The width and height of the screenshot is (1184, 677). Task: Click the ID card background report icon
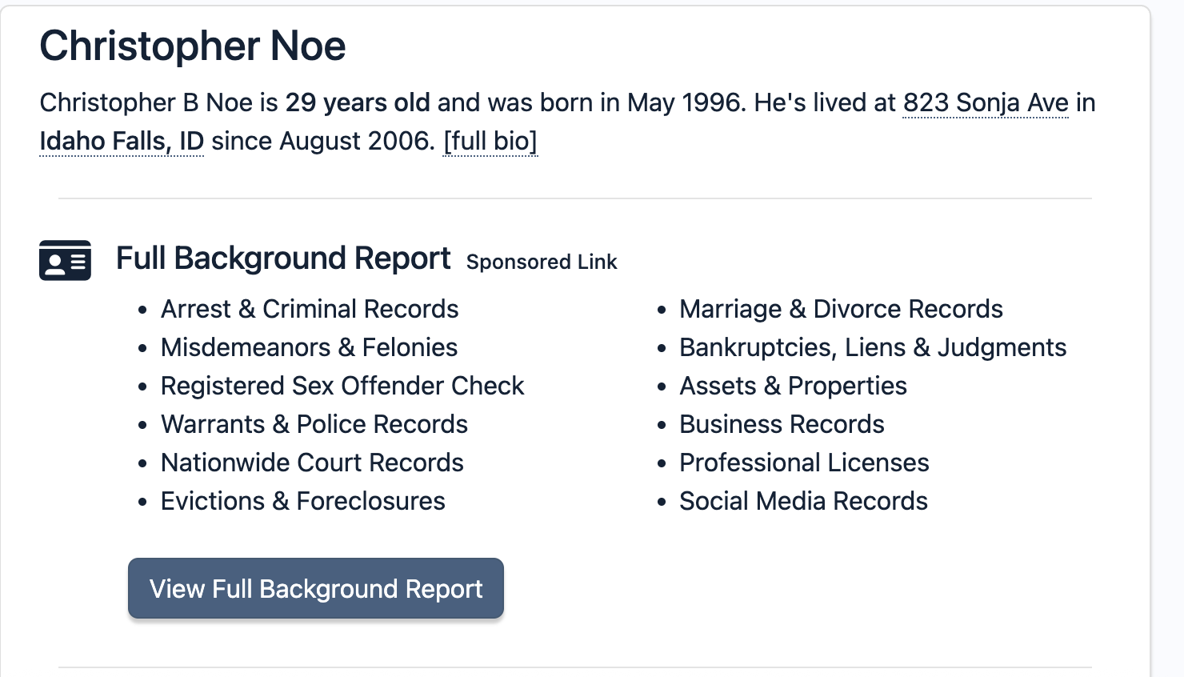pyautogui.click(x=65, y=260)
